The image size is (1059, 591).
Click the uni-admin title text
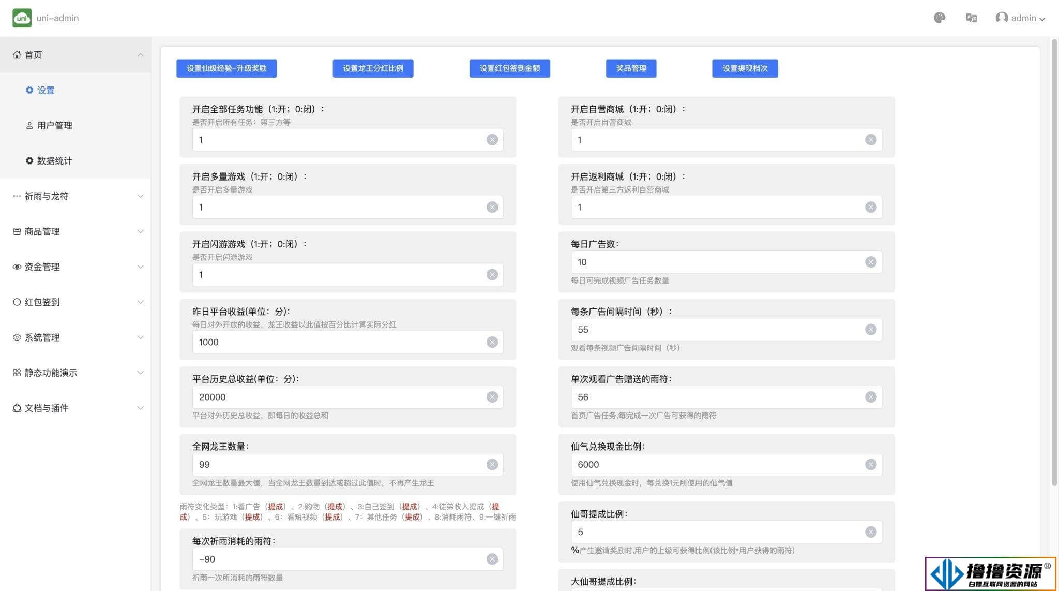pos(57,18)
